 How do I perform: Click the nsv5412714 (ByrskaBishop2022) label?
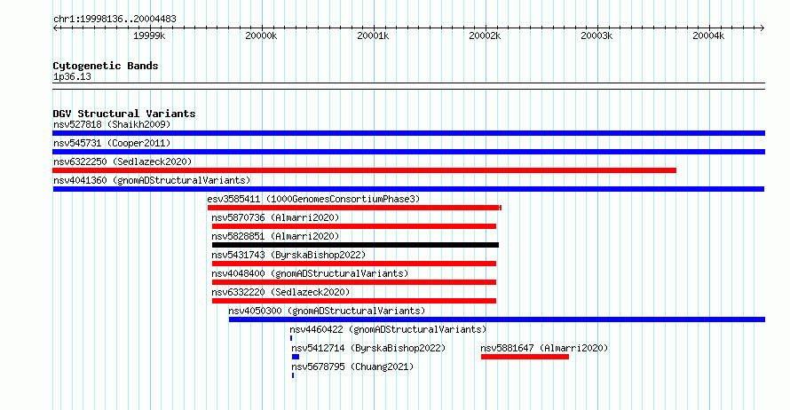point(368,348)
